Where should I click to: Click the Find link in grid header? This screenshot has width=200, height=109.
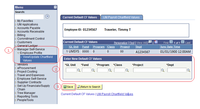point(132,43)
